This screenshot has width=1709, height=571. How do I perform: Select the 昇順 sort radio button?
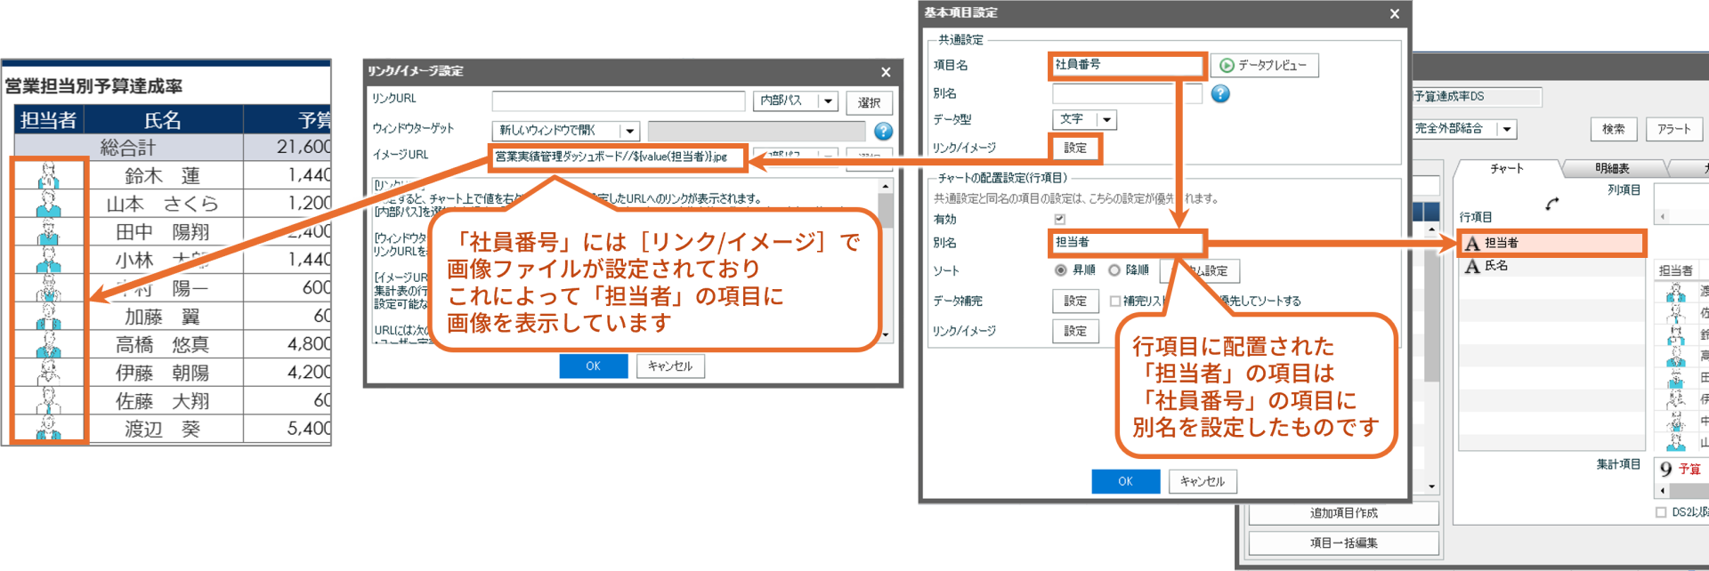coord(1060,270)
